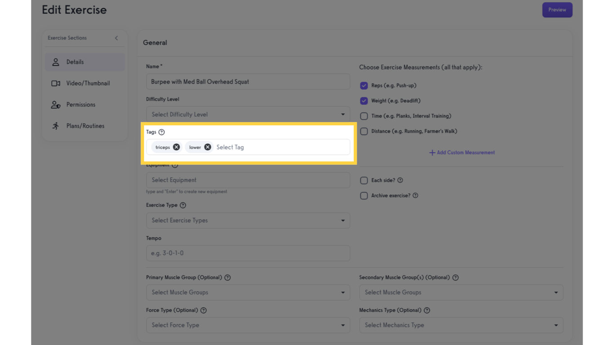Uncheck the Reps measurement
Image resolution: width=614 pixels, height=345 pixels.
[x=364, y=85]
